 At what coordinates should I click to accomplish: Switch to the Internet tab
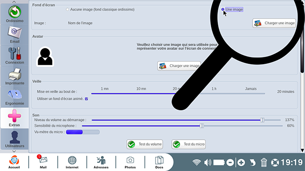pyautogui.click(x=72, y=162)
